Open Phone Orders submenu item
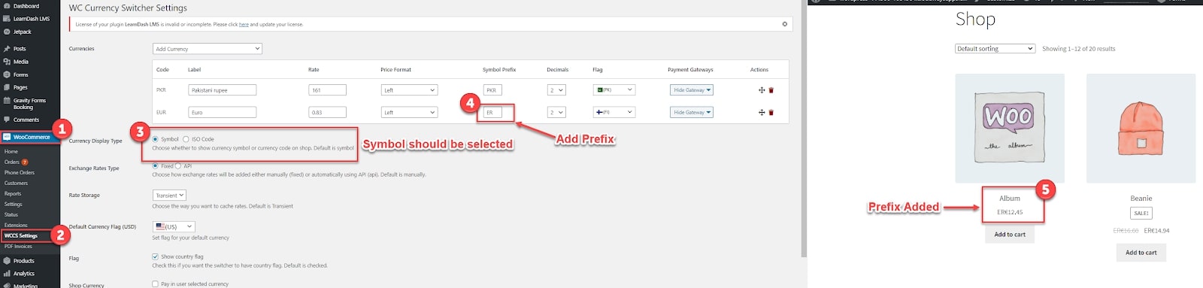Screen dimensions: 1203x288 pyautogui.click(x=20, y=173)
